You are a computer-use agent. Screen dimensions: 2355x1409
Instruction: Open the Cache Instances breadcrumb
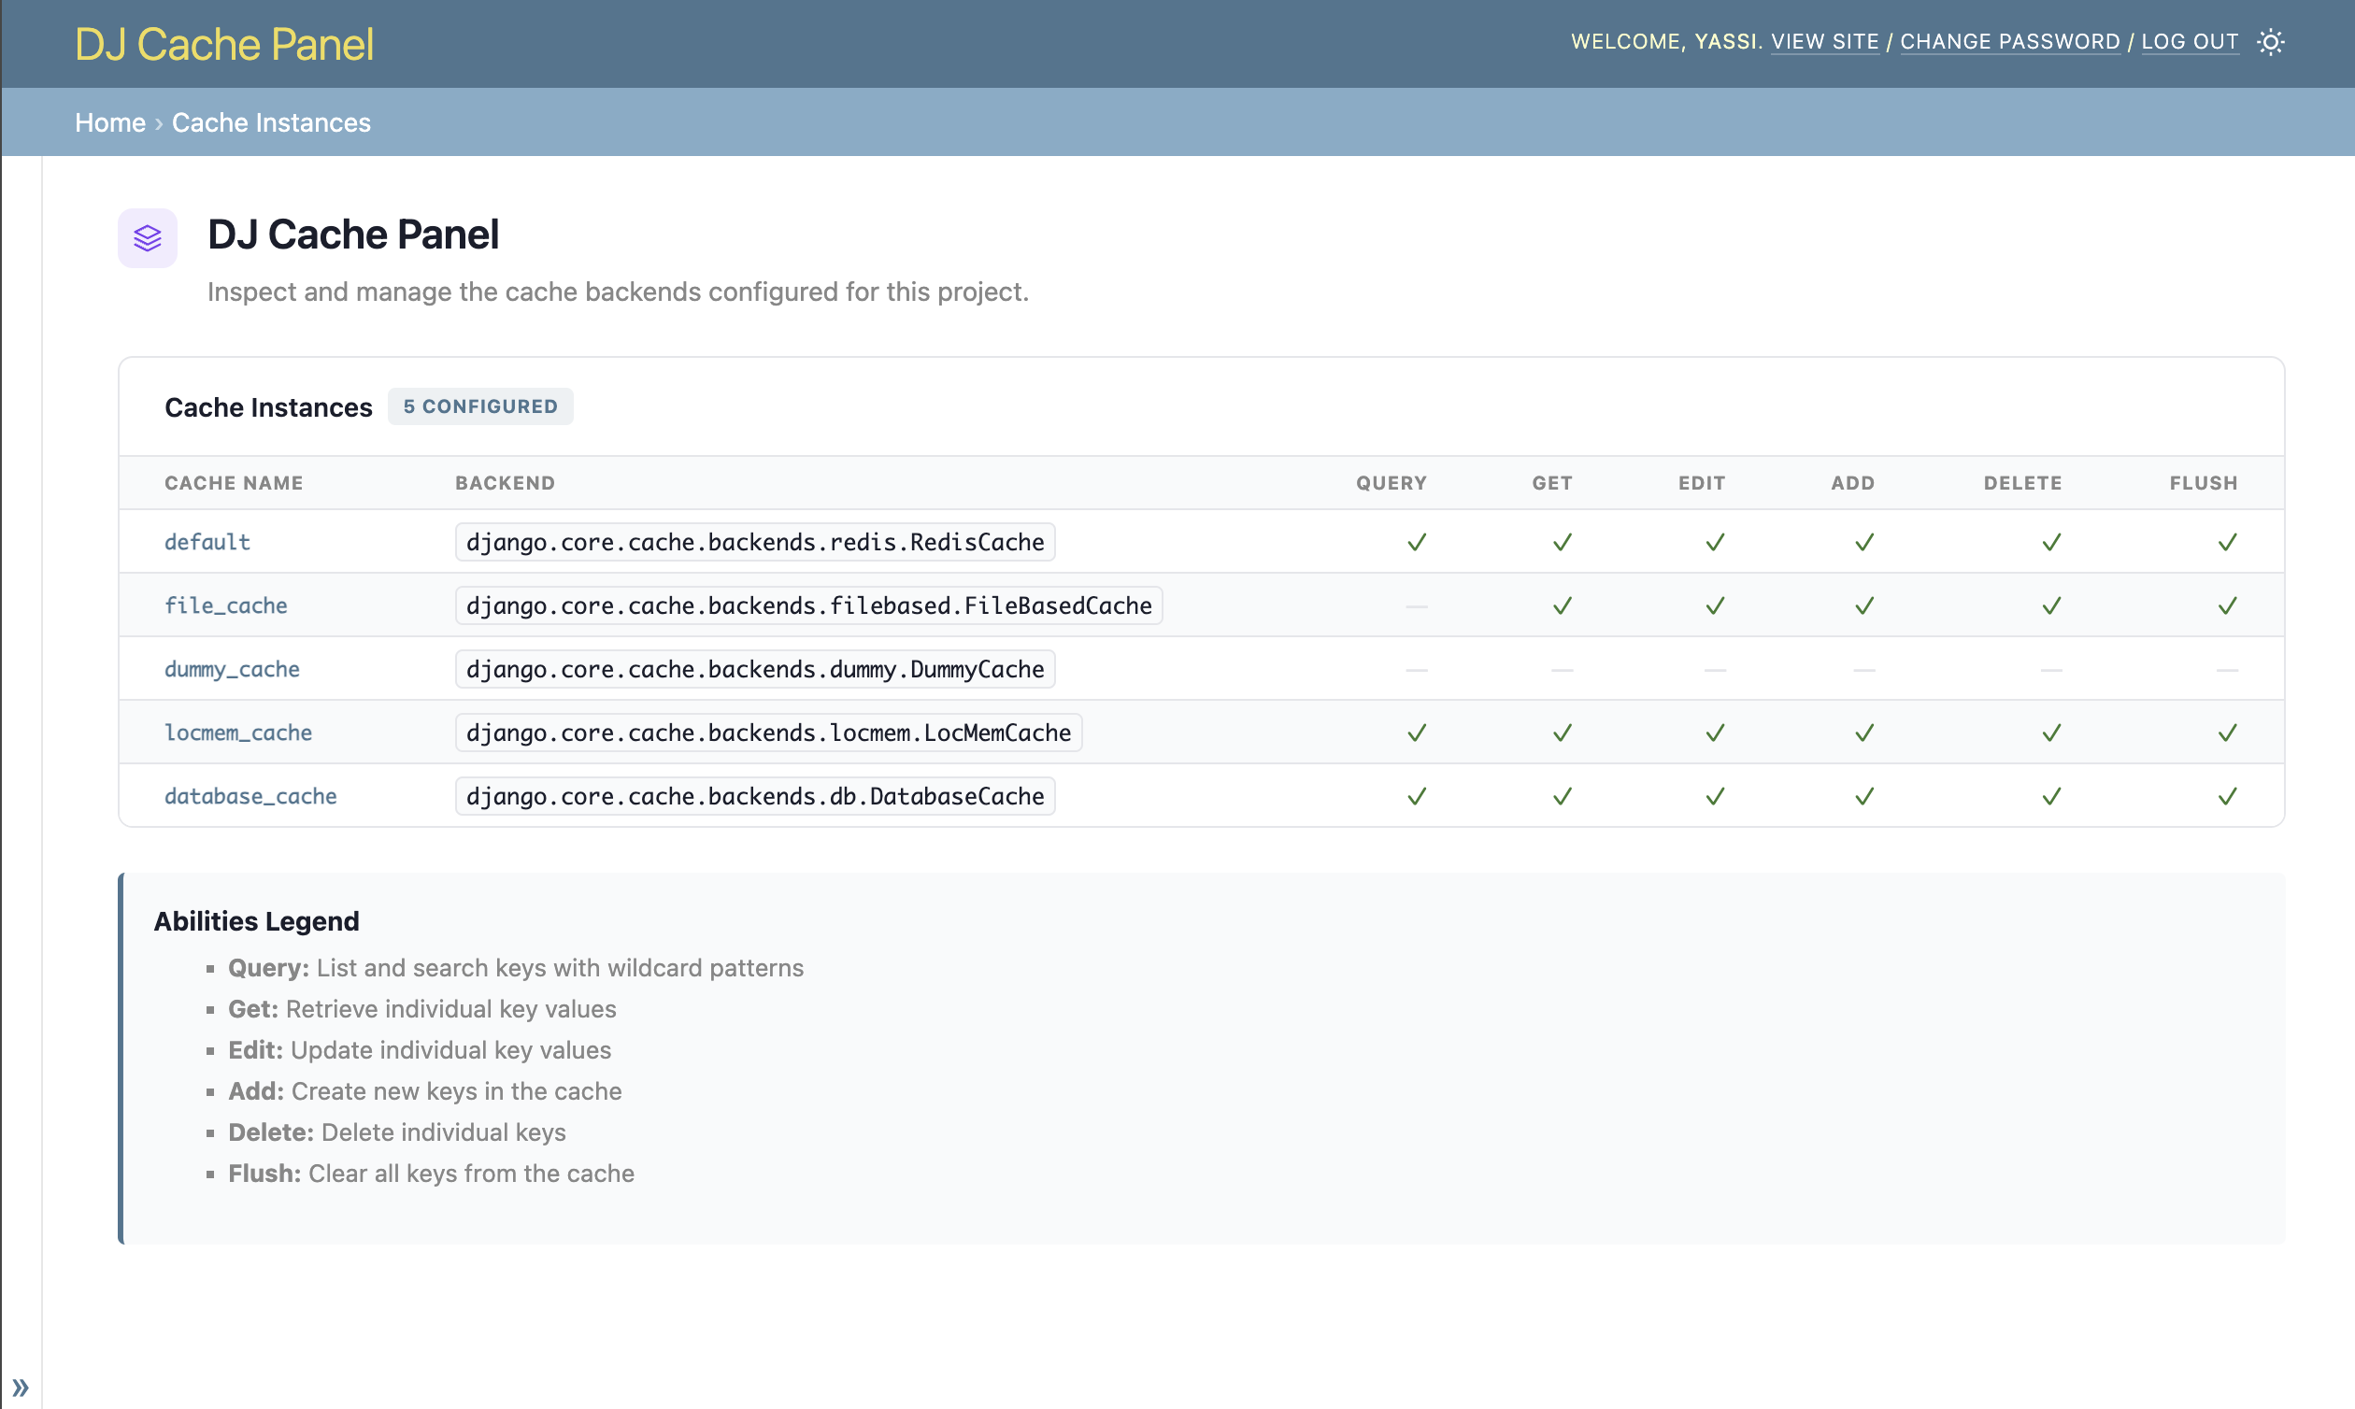[x=272, y=122]
